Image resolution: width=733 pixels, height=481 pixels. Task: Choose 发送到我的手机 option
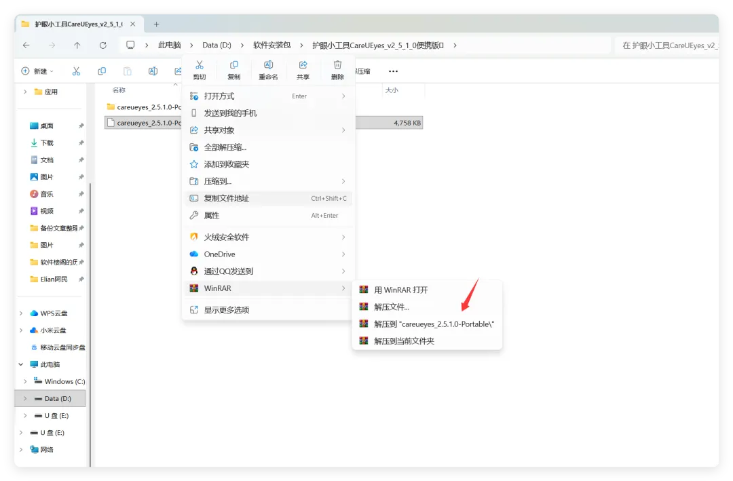point(268,113)
